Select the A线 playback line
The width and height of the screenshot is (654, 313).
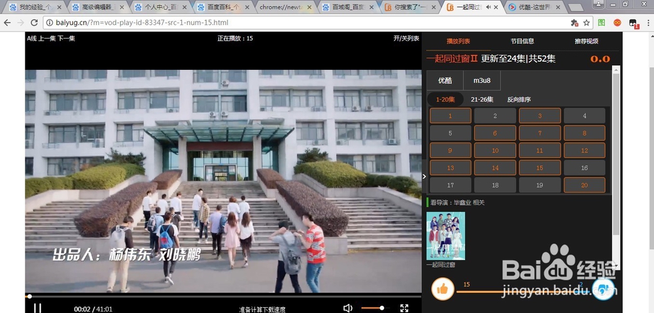click(32, 39)
